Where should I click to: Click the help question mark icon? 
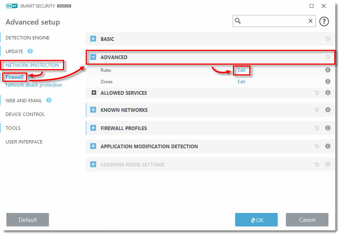click(324, 21)
